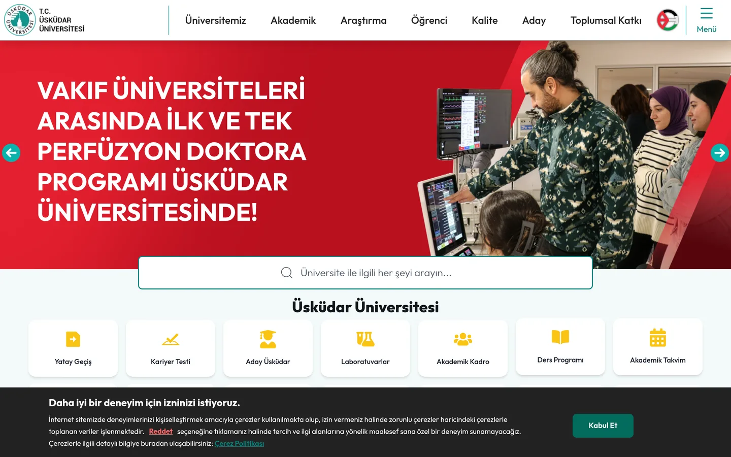Click the Kariyer Testi label
Image resolution: width=731 pixels, height=457 pixels.
coord(171,362)
